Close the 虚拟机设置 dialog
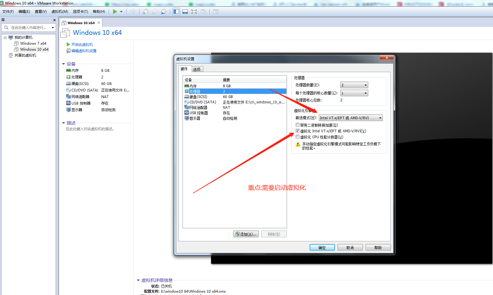Viewport: 493px width, 295px height. [x=387, y=58]
